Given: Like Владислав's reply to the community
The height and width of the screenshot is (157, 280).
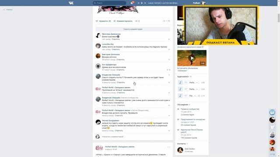Looking at the screenshot, I should pyautogui.click(x=169, y=105).
